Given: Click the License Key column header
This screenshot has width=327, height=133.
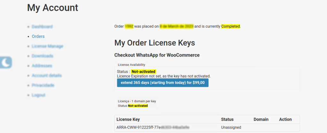Looking at the screenshot, I should tap(128, 119).
